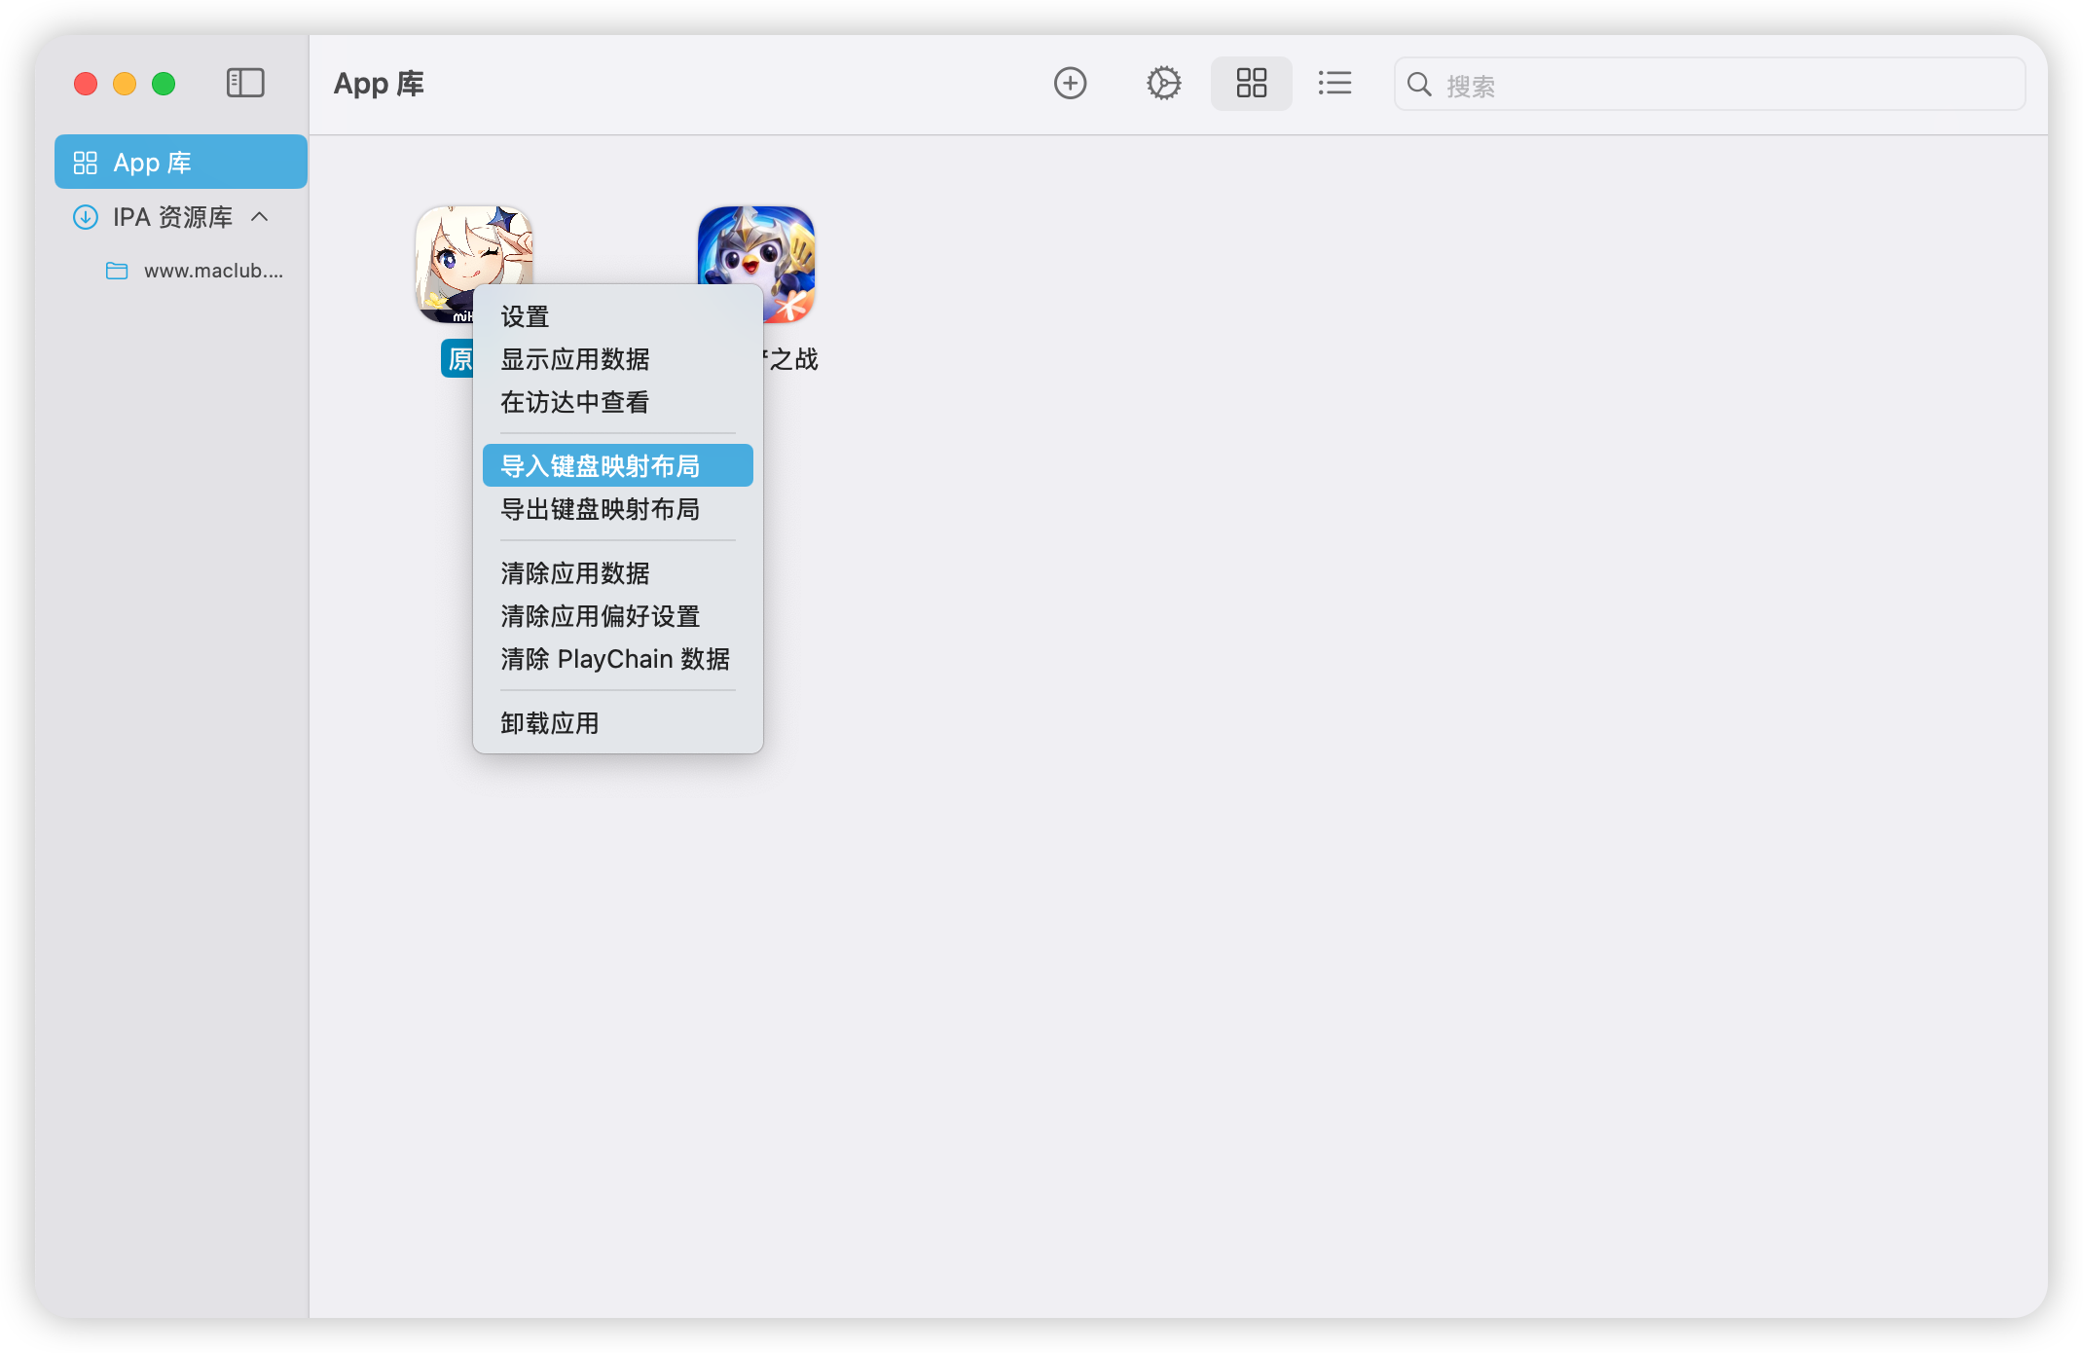
Task: Switch to grid view layout
Action: [x=1251, y=84]
